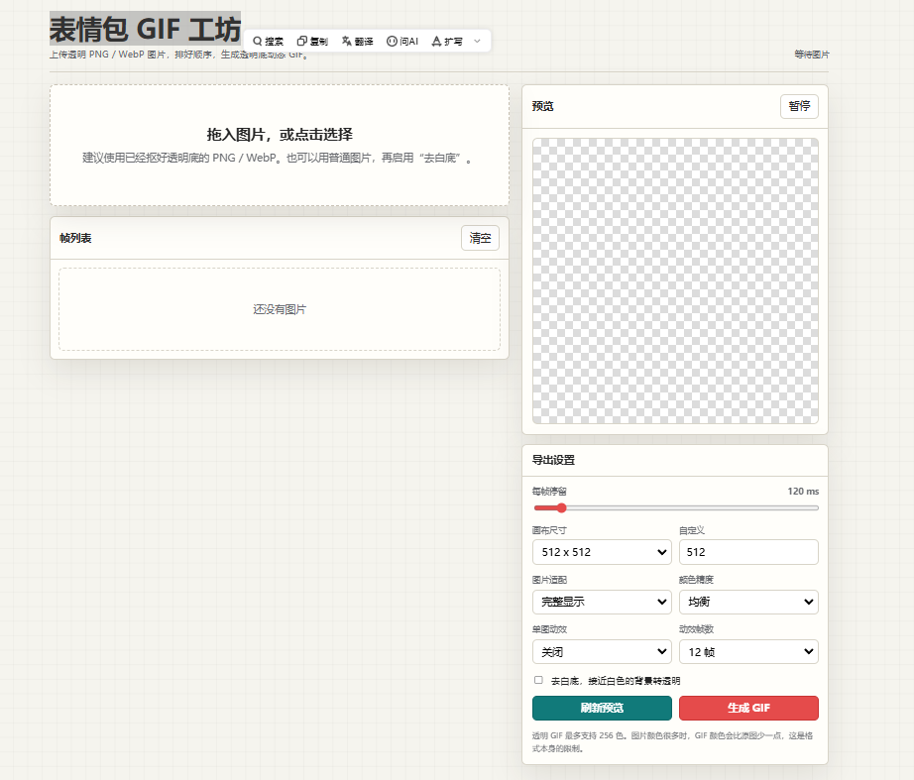Viewport: 914px width, 780px height.
Task: Click the 扩写 expand-writing icon in popup toolbar
Action: coord(436,42)
